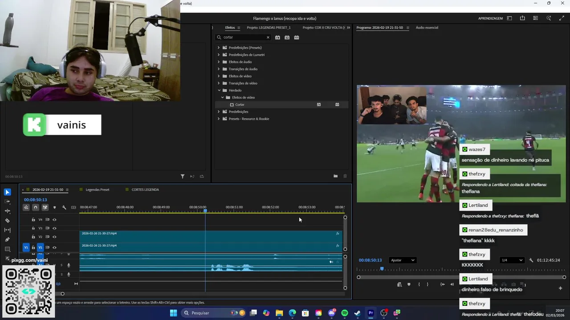Toggle insert sequences as nests button
Image resolution: width=570 pixels, height=320 pixels.
coord(26,208)
